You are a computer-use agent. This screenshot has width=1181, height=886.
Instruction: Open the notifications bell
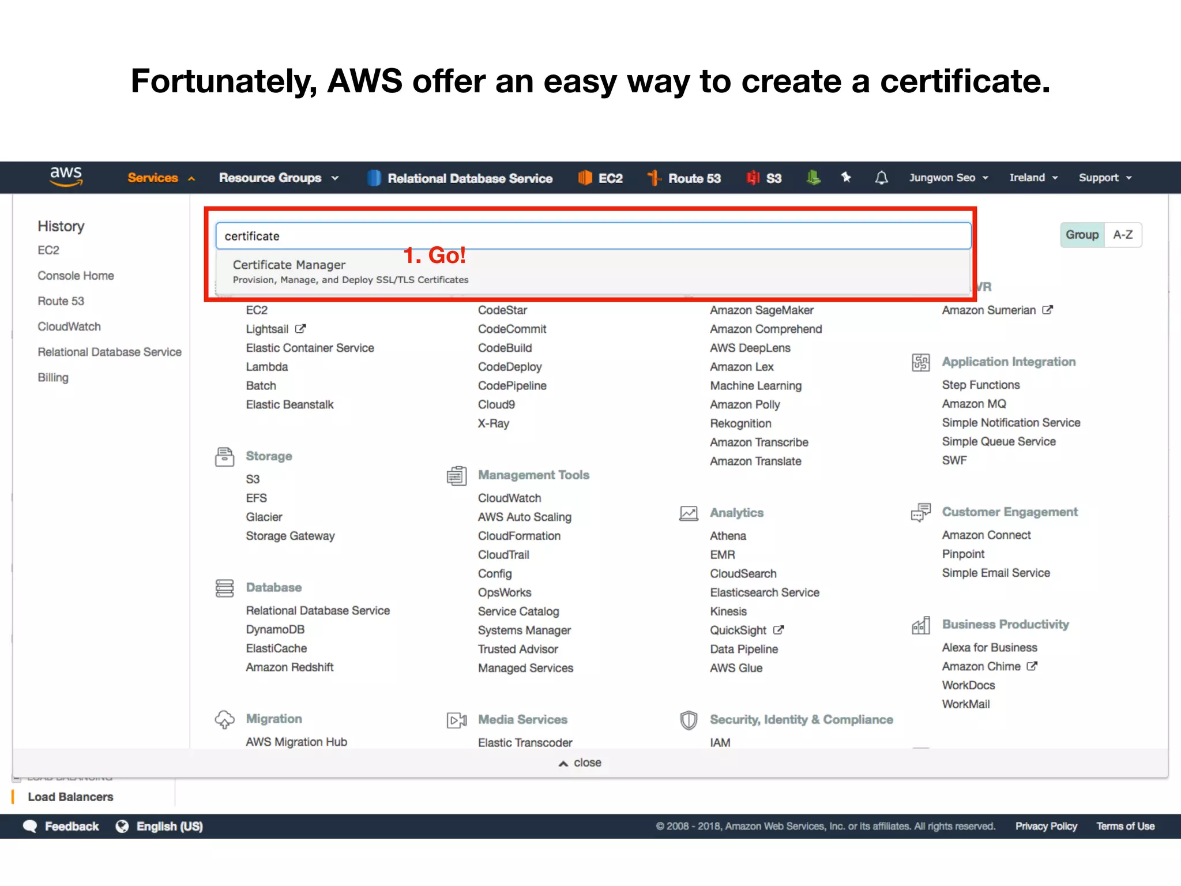(x=881, y=178)
